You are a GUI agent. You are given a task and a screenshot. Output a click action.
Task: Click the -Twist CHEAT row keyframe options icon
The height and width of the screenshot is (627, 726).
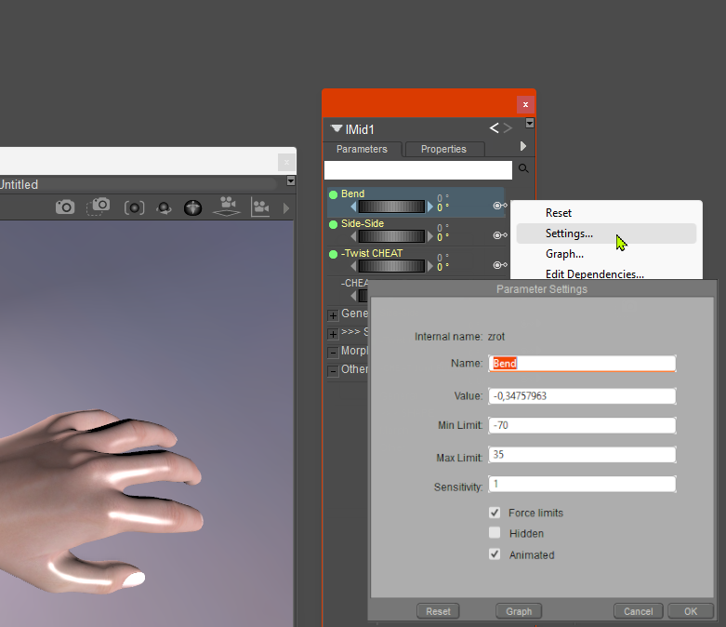click(x=499, y=265)
